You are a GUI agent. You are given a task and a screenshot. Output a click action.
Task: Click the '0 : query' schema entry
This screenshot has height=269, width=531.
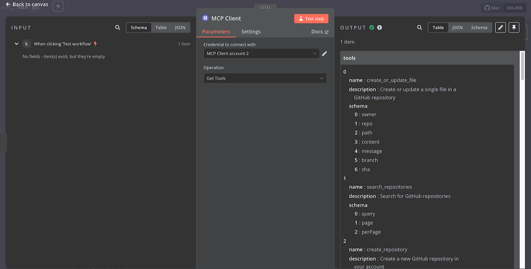[365, 214]
